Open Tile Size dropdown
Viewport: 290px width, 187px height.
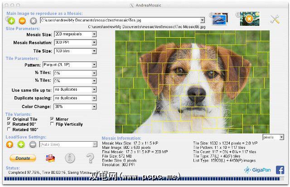[x=94, y=51]
